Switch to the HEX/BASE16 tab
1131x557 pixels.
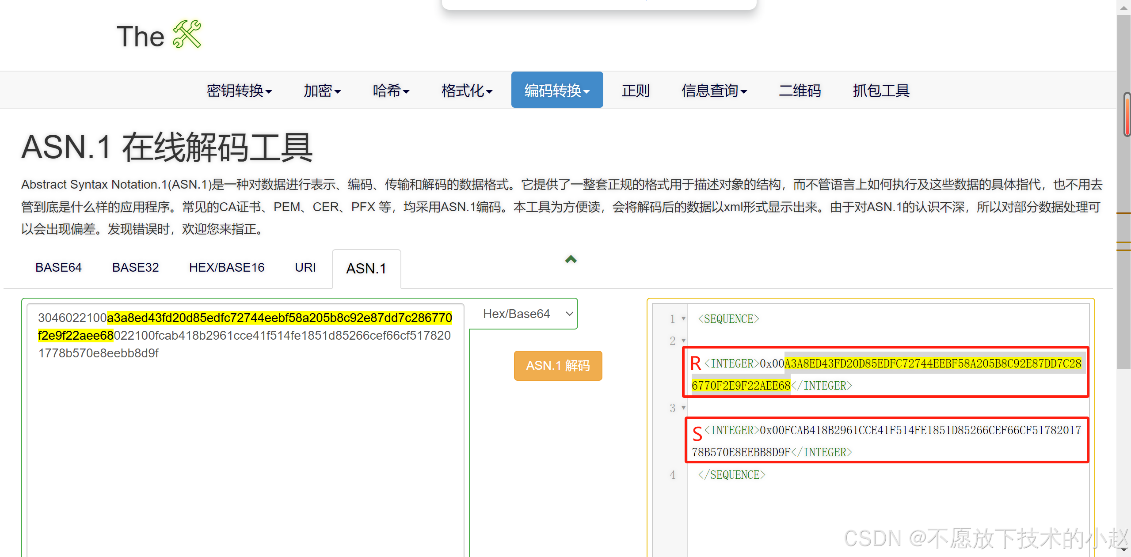pos(226,268)
